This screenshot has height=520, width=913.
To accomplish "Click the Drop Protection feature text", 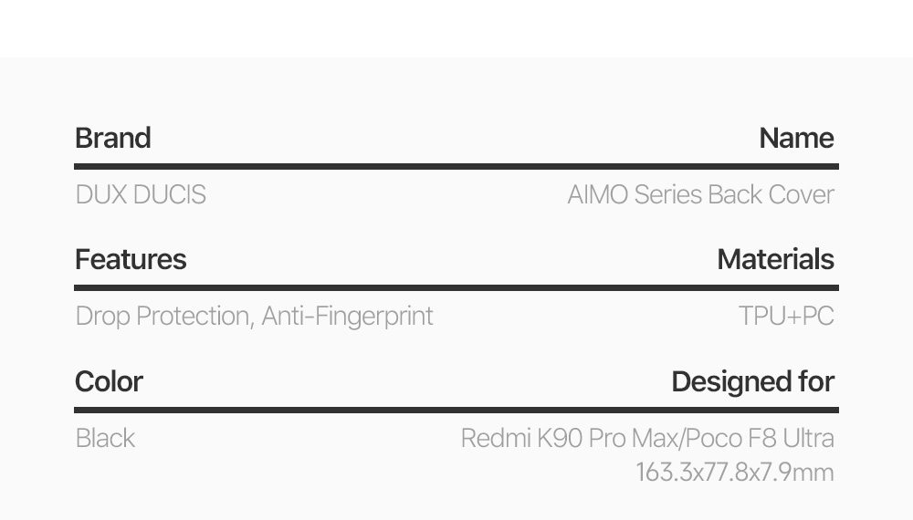I will [163, 316].
